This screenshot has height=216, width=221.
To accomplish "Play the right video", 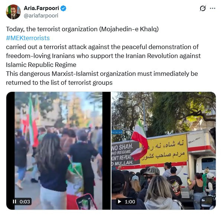I will [x=120, y=202].
